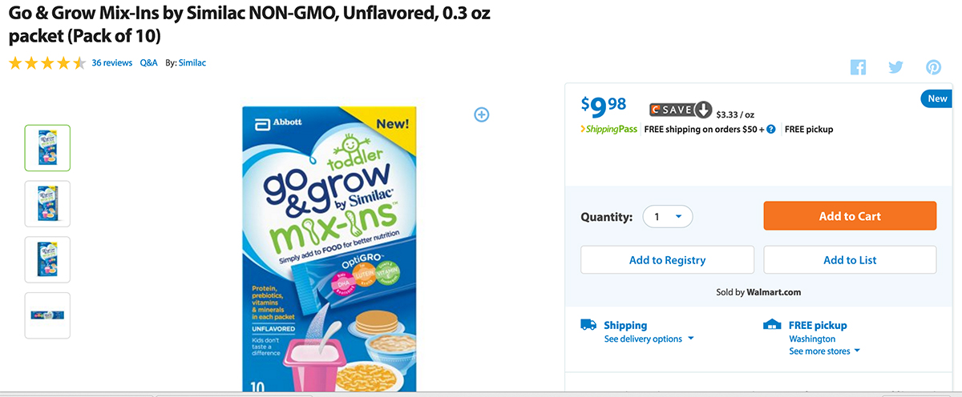Share product on Facebook icon
This screenshot has width=962, height=397.
(859, 67)
